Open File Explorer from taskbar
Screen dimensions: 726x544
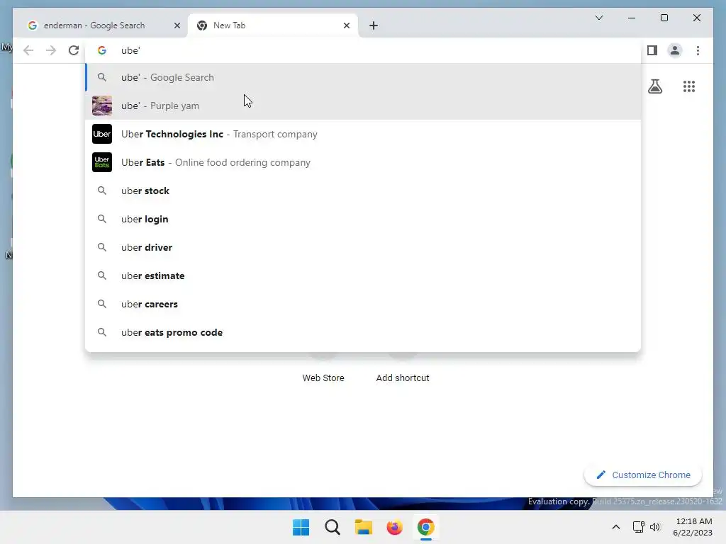click(x=364, y=527)
